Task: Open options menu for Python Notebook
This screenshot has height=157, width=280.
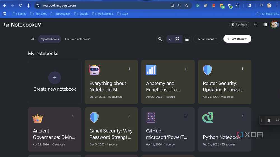Action: pyautogui.click(x=242, y=116)
